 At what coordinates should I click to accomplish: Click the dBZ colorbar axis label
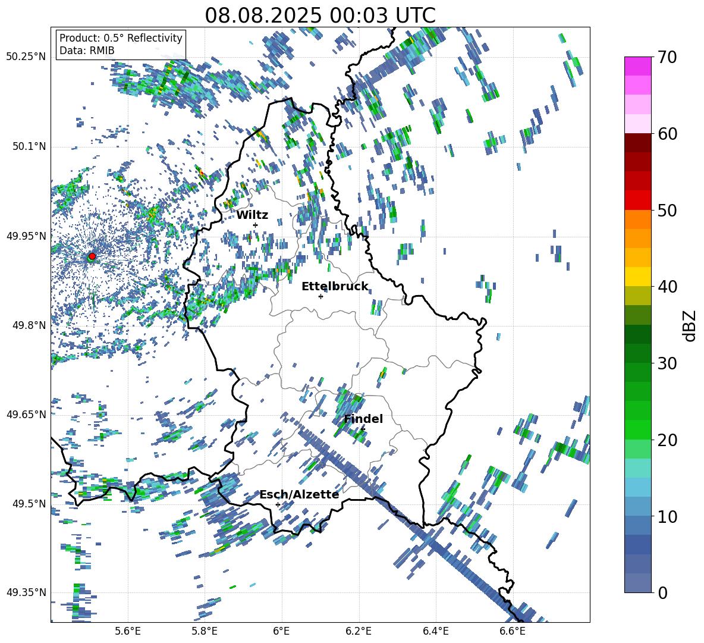coord(690,325)
